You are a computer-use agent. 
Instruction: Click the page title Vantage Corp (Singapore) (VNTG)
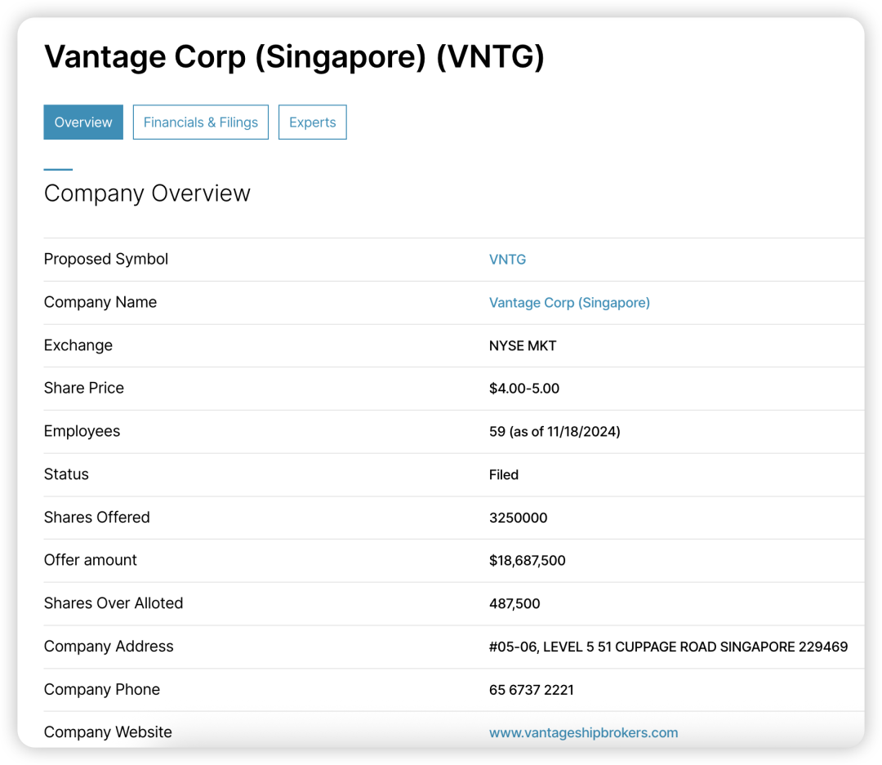point(294,57)
